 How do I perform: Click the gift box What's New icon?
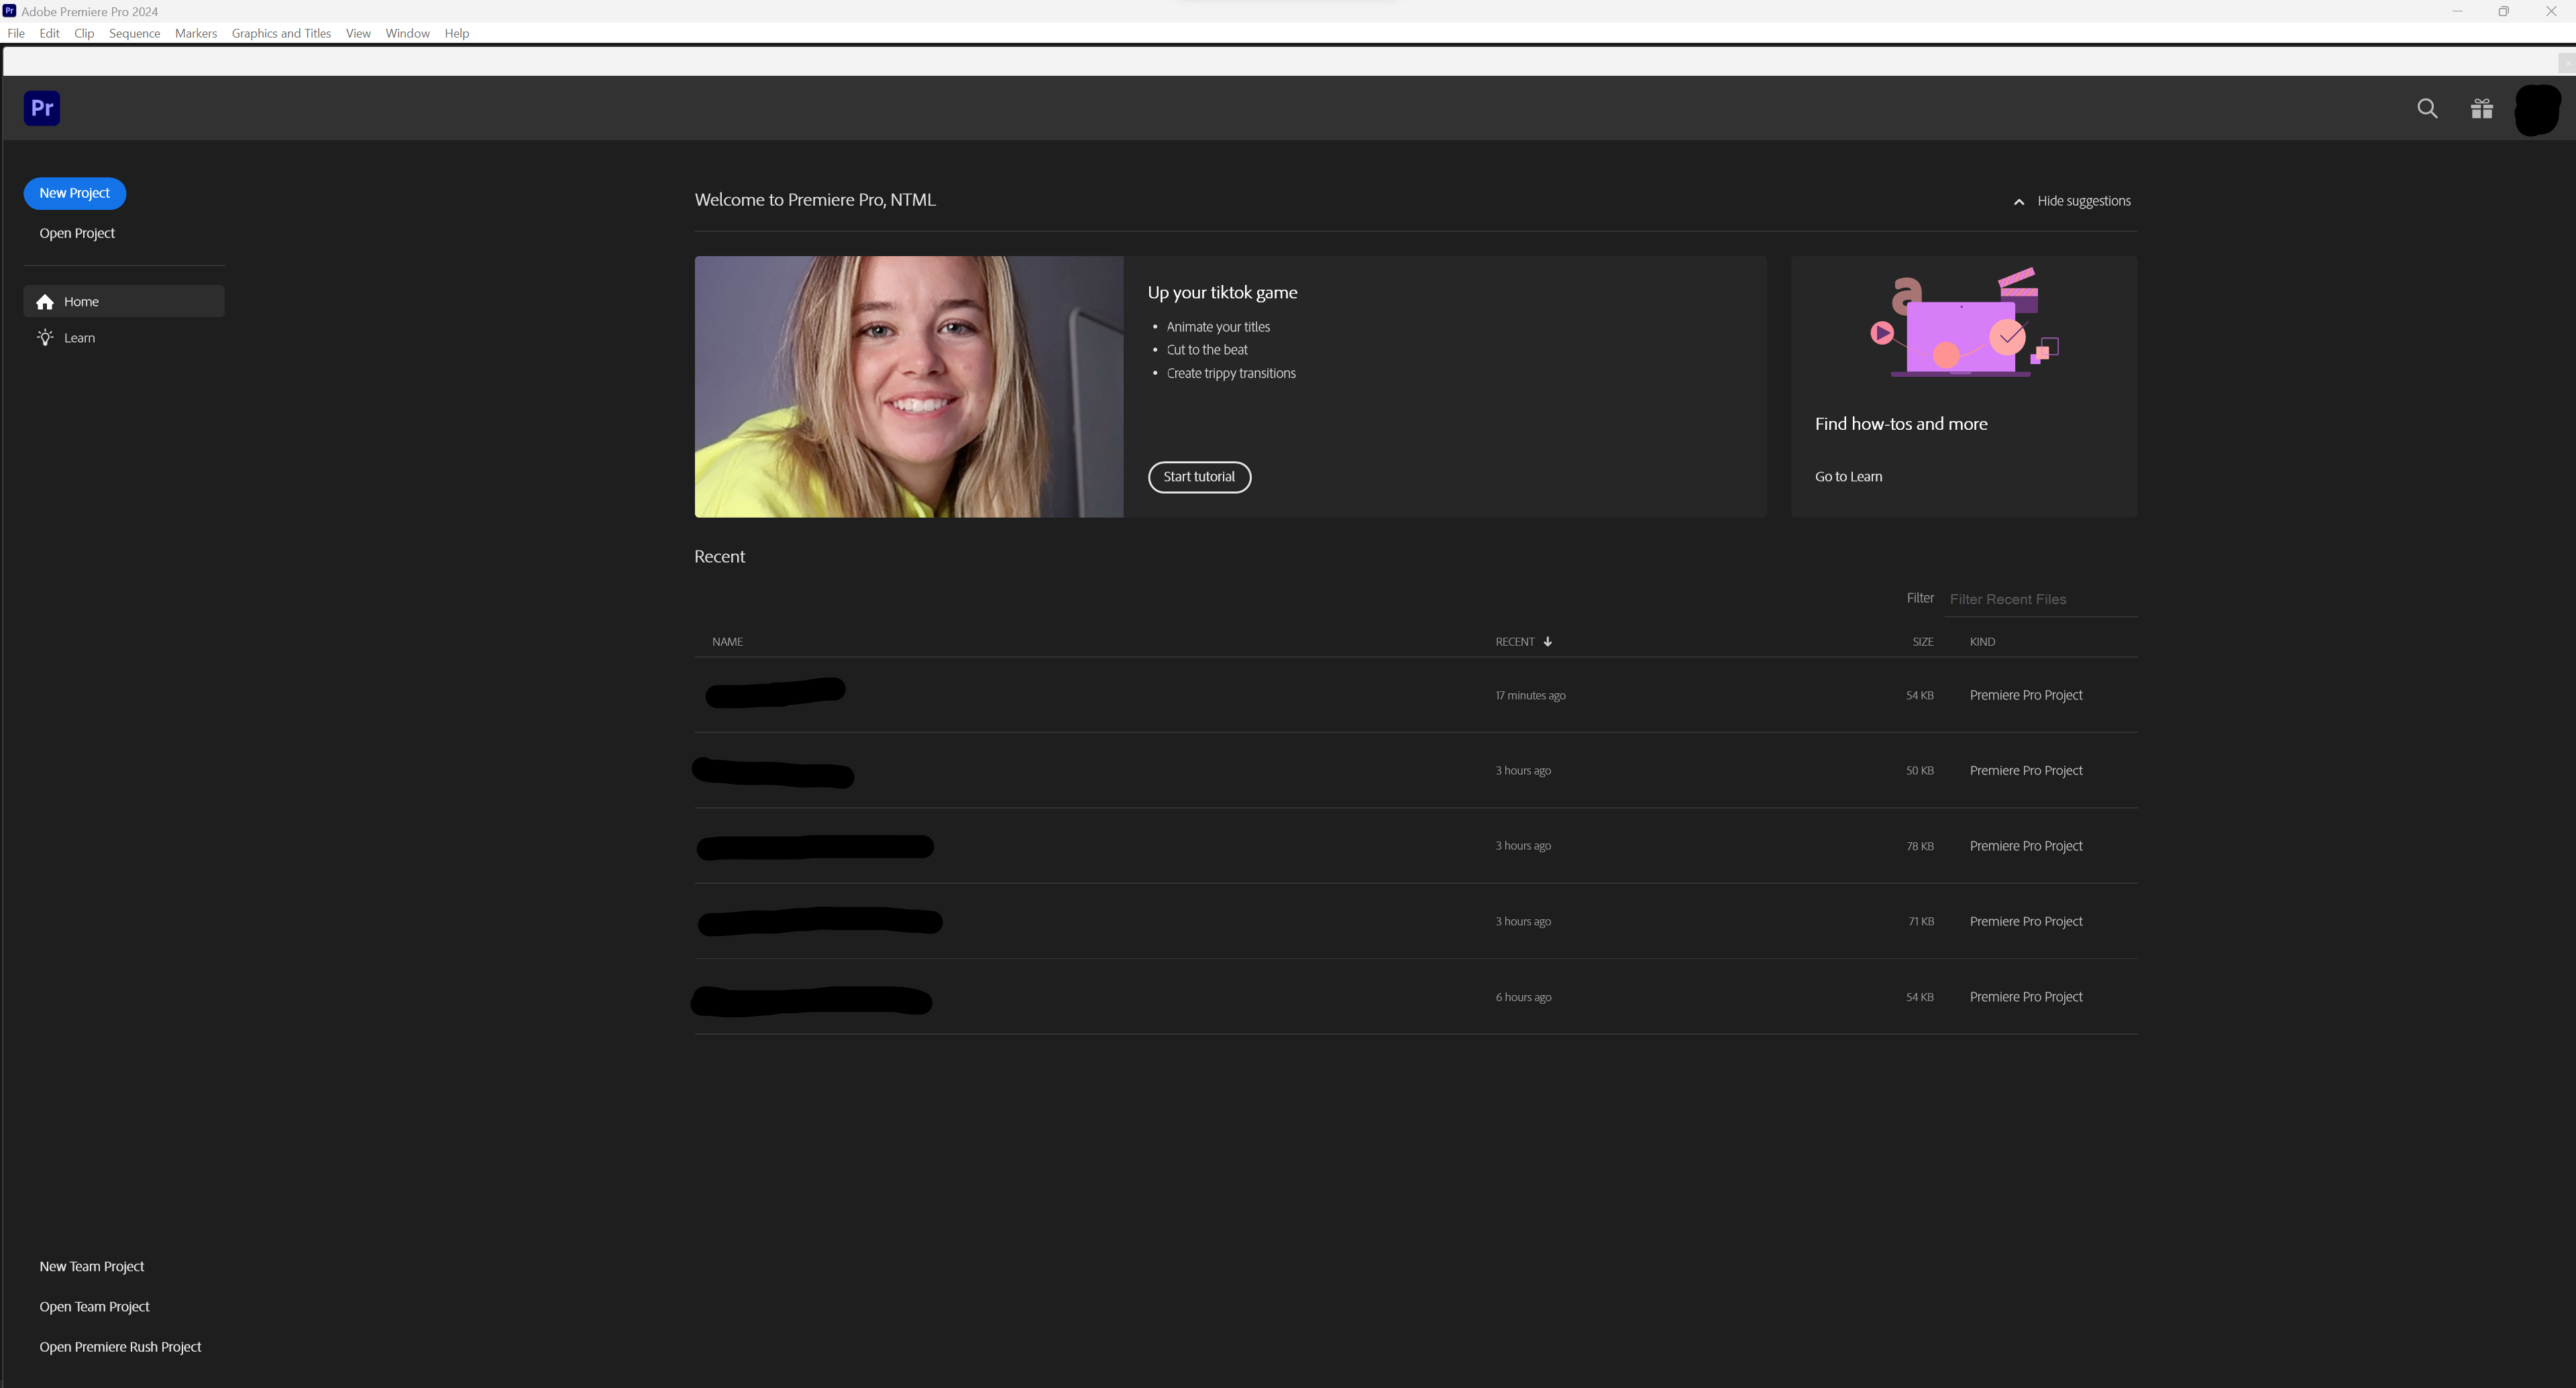click(2481, 108)
